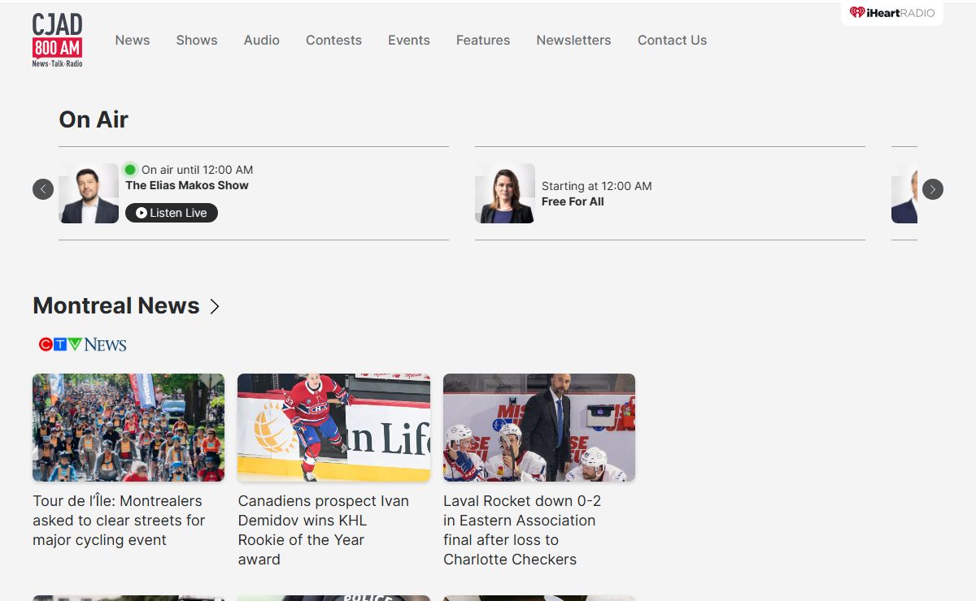Open the Shows menu
This screenshot has height=601, width=976.
tap(197, 40)
